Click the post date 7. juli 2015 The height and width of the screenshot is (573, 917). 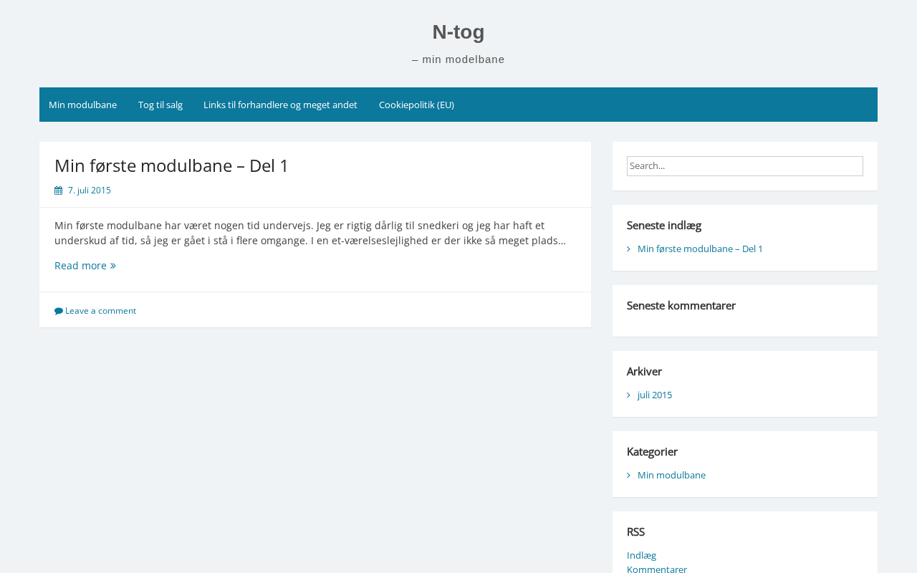(x=90, y=191)
